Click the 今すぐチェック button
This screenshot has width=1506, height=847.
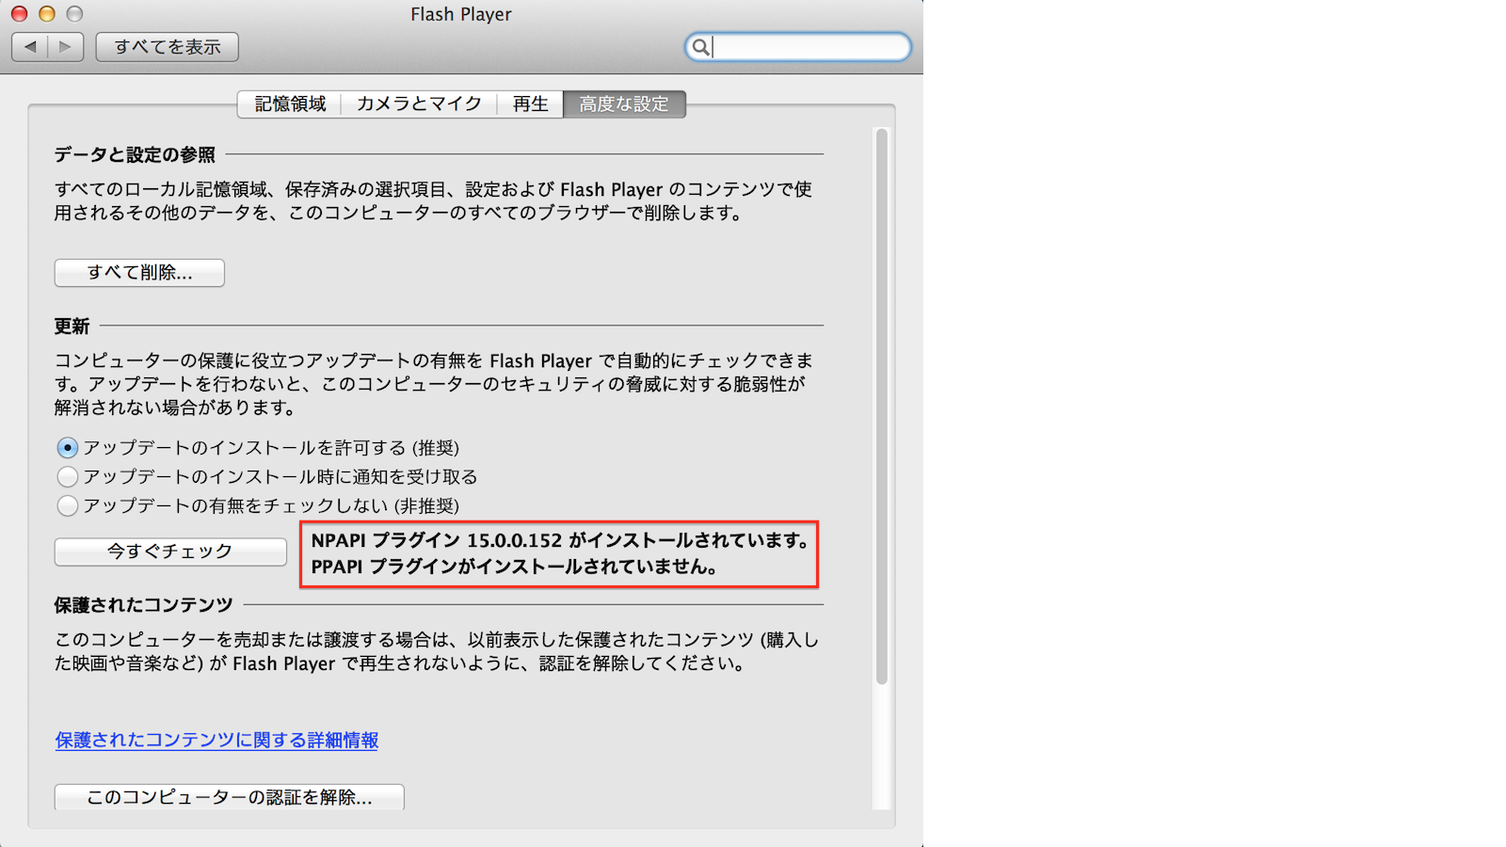(x=170, y=551)
